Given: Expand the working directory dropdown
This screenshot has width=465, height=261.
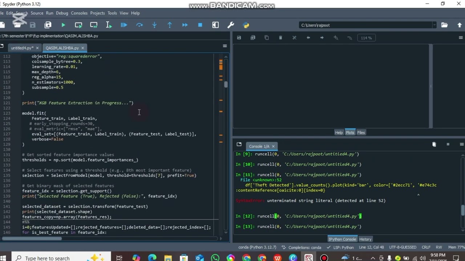Looking at the screenshot, I should tap(434, 25).
